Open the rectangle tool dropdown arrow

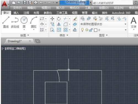coord(46,19)
